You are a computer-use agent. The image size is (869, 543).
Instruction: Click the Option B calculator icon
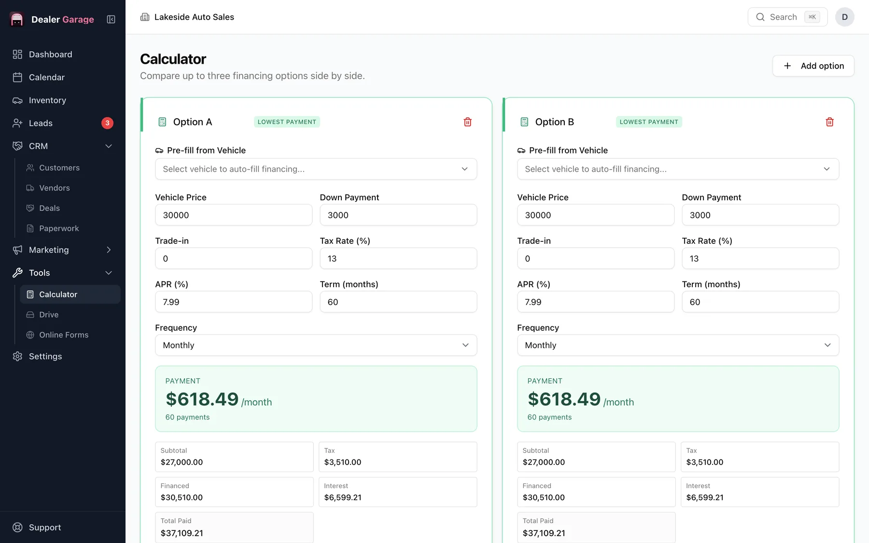tap(524, 122)
